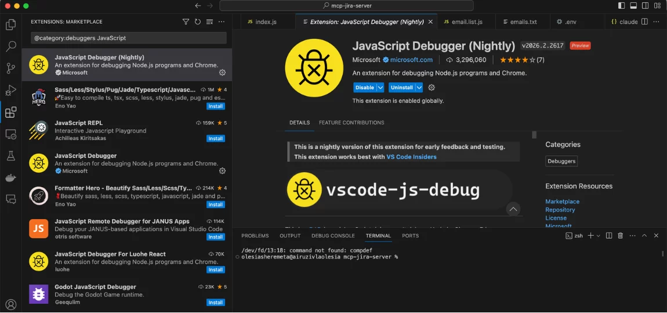667x313 pixels.
Task: Install JavaScript Debugger For Luohe React
Action: click(216, 270)
